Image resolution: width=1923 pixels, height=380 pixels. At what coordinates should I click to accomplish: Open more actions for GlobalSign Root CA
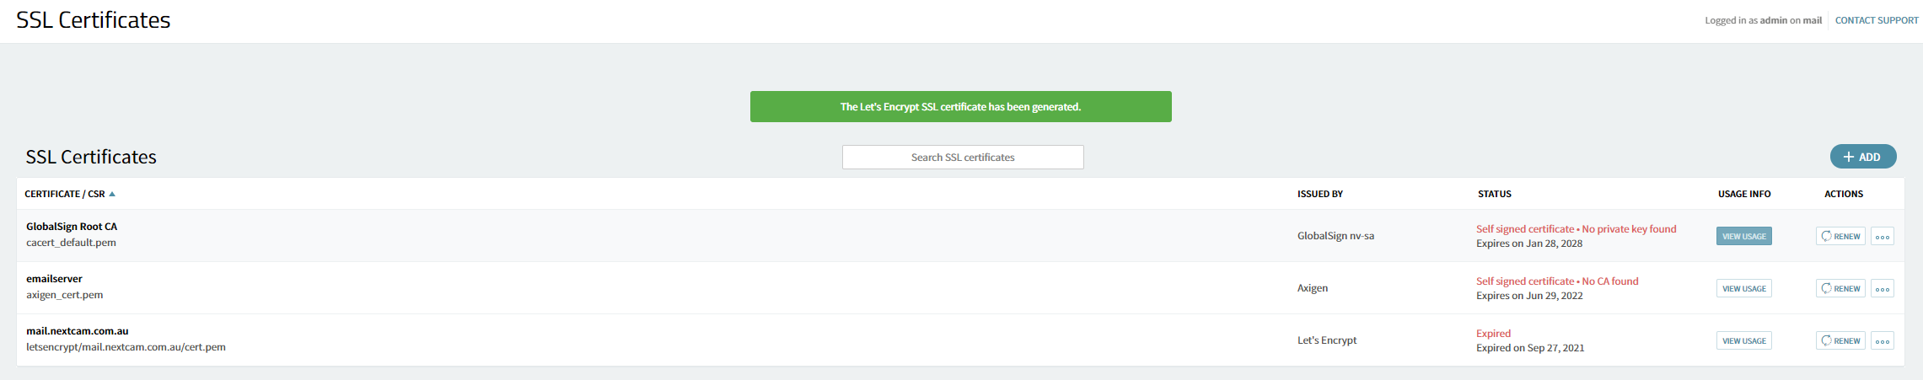tap(1883, 237)
